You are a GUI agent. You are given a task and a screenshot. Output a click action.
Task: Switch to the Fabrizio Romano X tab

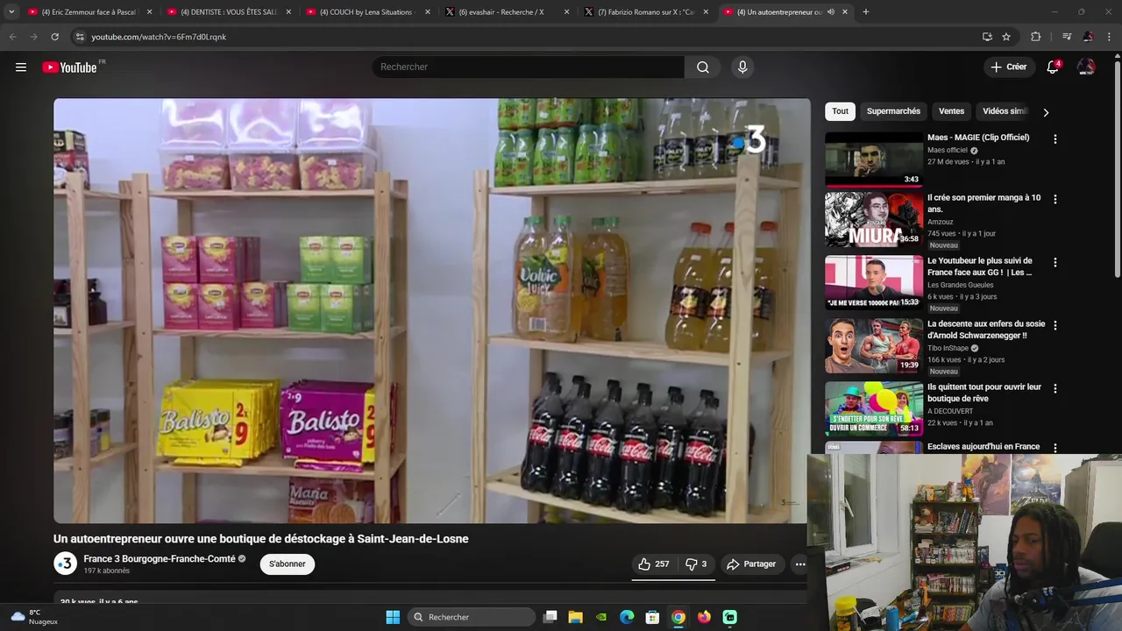pyautogui.click(x=645, y=12)
